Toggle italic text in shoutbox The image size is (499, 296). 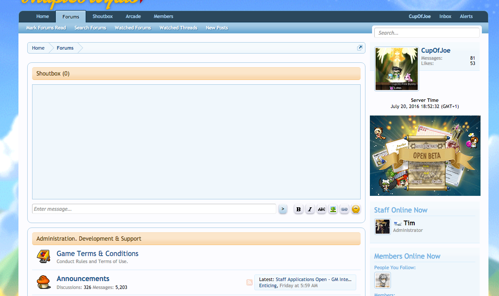(x=310, y=209)
